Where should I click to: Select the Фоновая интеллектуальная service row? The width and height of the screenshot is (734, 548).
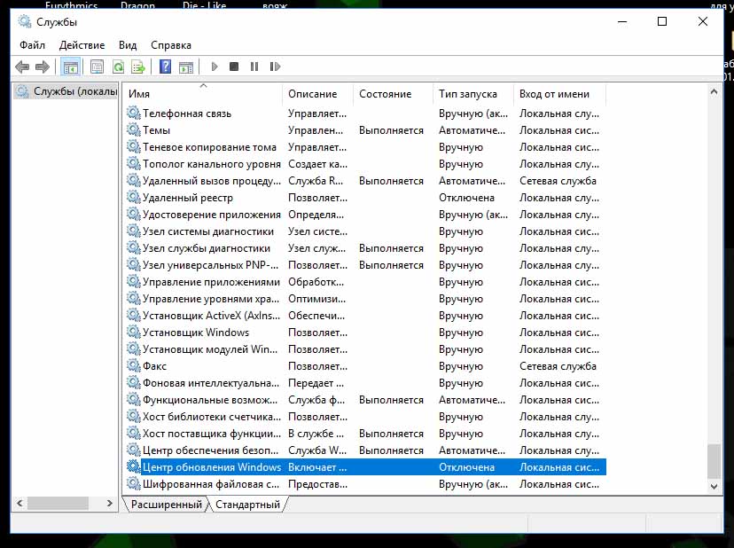coord(366,383)
